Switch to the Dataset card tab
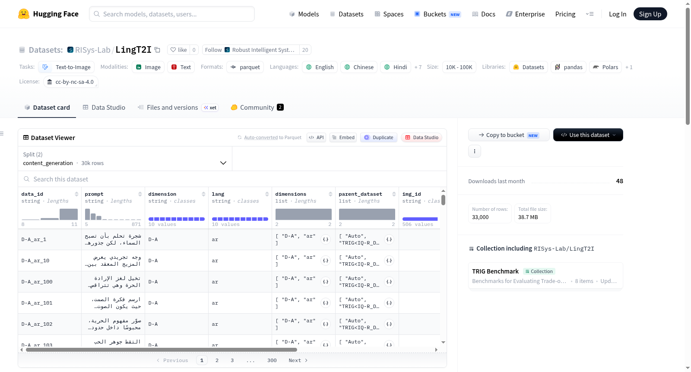The height and width of the screenshot is (372, 691). pos(47,108)
